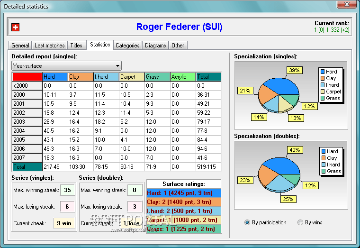Click the 12% label on singles pie
360x248 pixels.
(309, 106)
